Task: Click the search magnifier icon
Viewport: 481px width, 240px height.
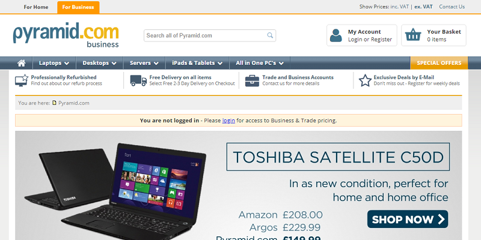Action: pos(270,35)
